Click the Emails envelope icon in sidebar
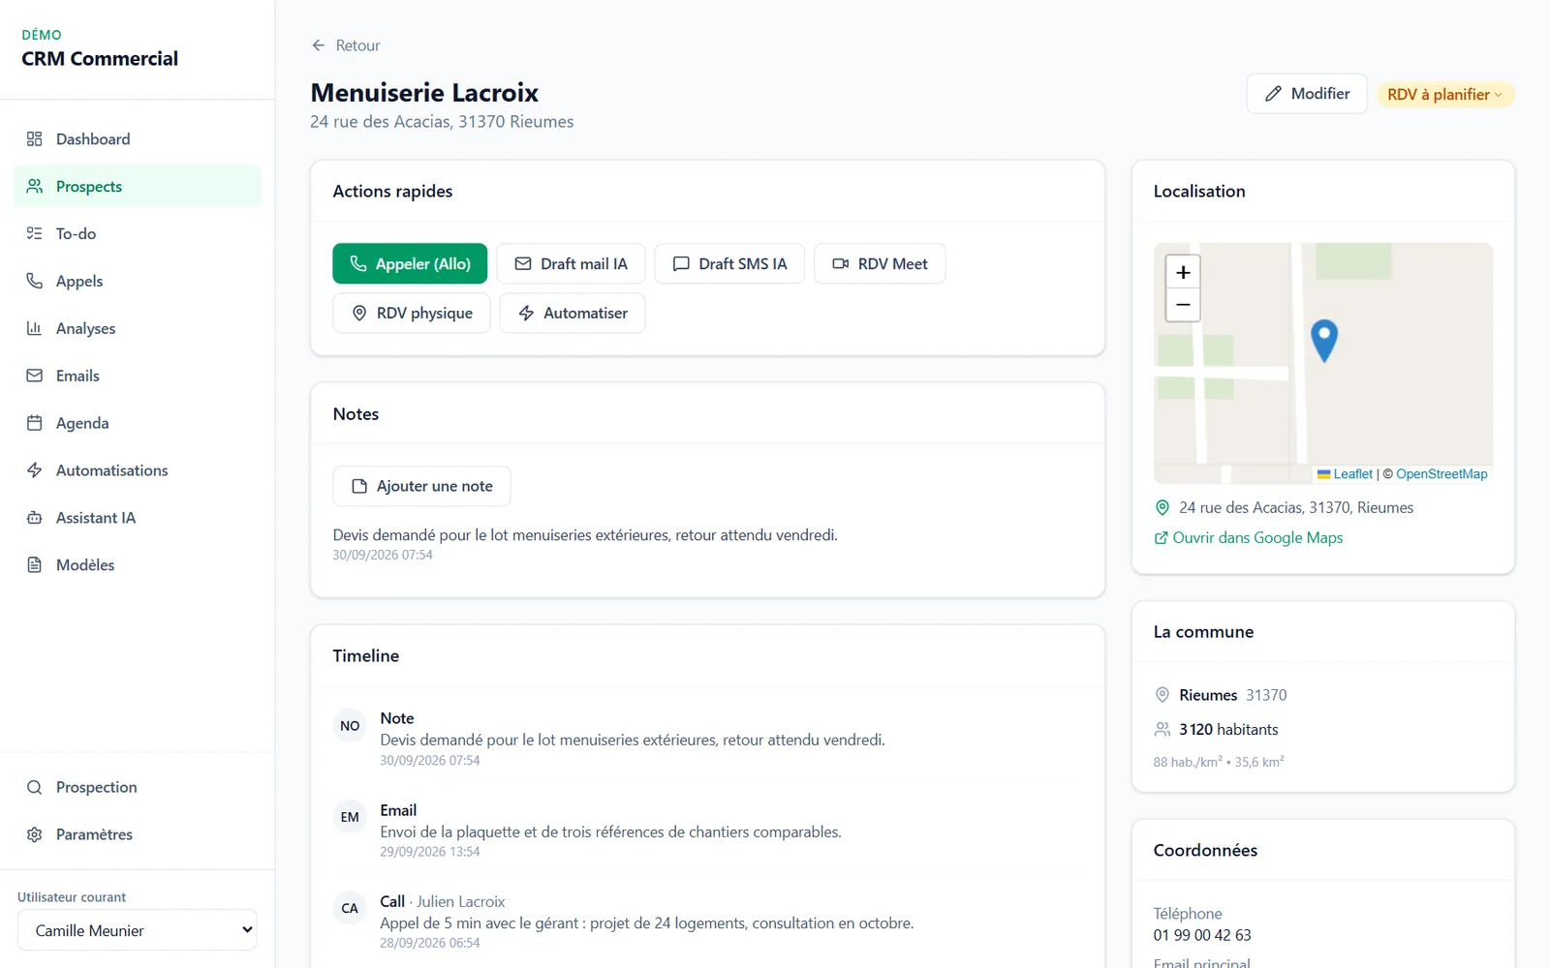 [35, 376]
